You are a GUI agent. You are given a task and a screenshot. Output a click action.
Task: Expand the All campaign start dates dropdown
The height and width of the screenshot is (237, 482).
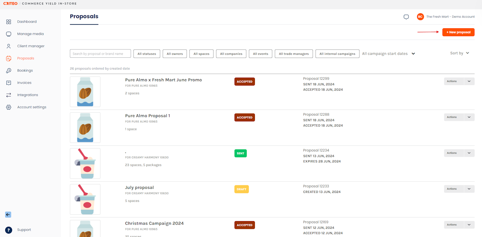[x=389, y=54]
